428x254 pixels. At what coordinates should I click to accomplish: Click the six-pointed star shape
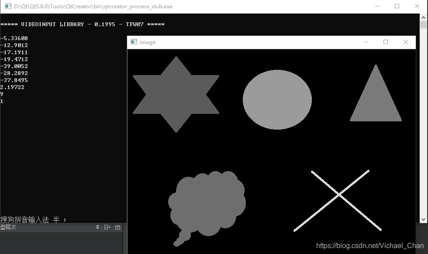tap(176, 94)
